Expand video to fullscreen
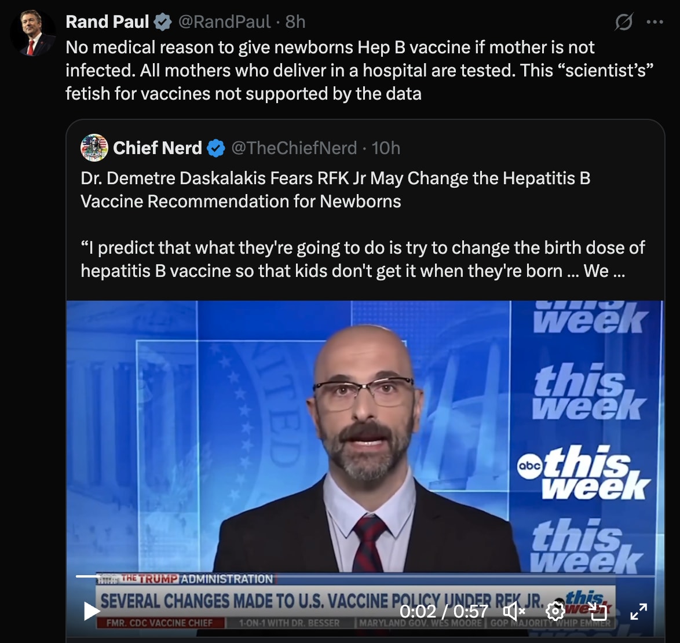Image resolution: width=680 pixels, height=643 pixels. tap(638, 611)
